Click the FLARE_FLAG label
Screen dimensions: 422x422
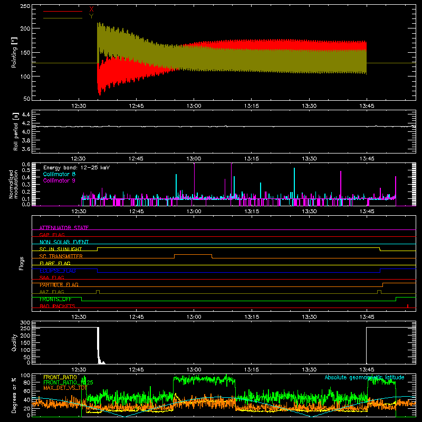(x=55, y=263)
